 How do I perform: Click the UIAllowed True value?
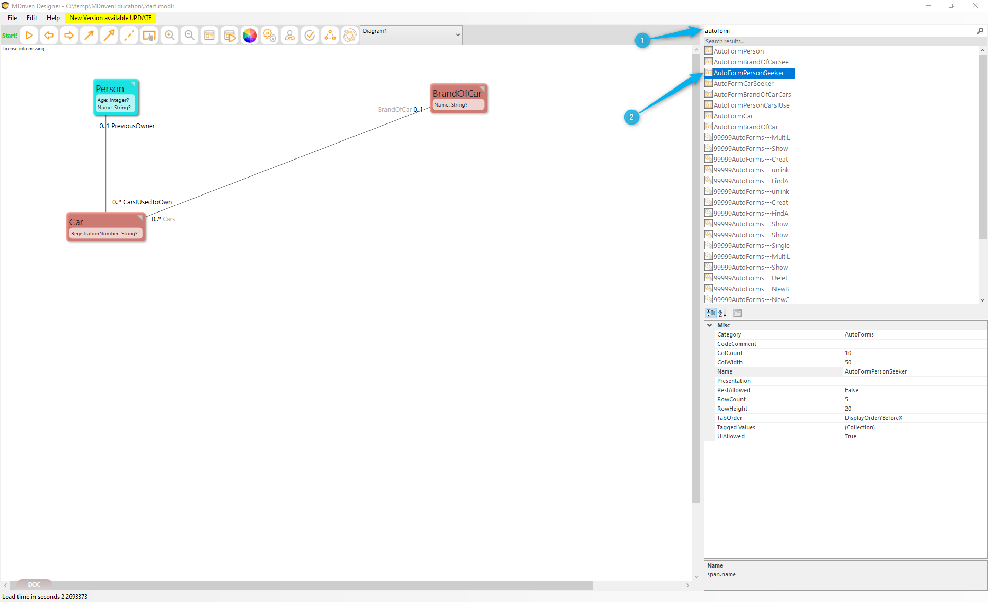click(x=851, y=436)
